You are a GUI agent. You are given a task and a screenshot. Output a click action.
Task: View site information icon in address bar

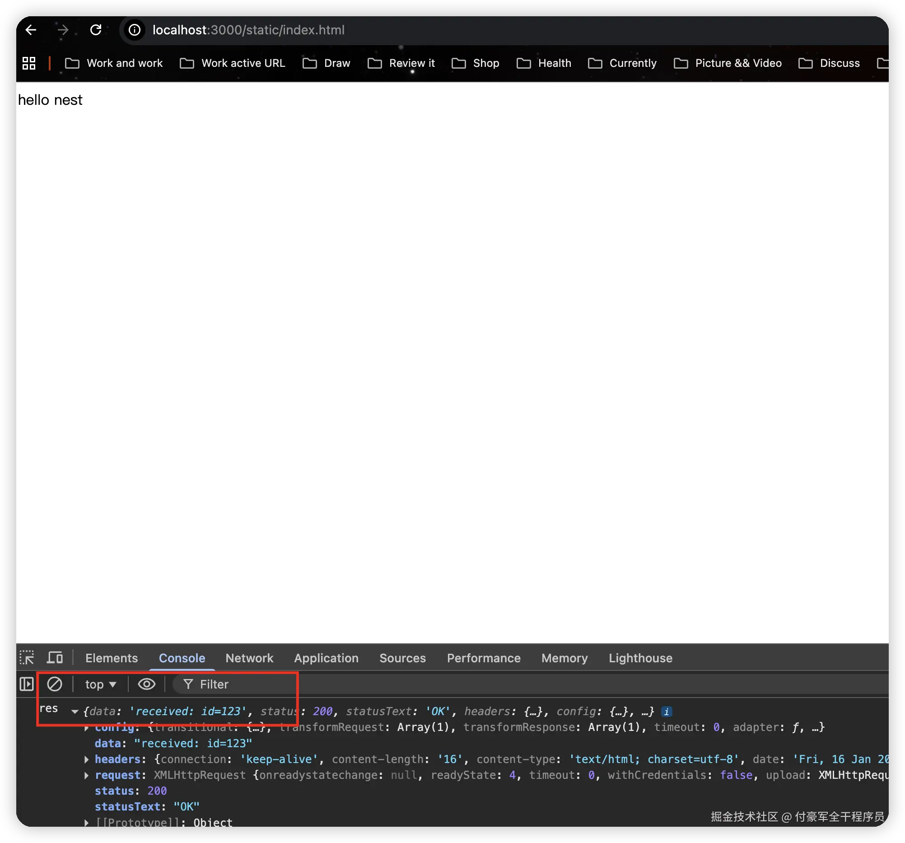[134, 30]
